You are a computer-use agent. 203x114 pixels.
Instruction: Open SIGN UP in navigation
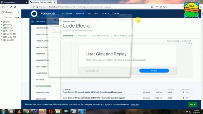click(106, 14)
